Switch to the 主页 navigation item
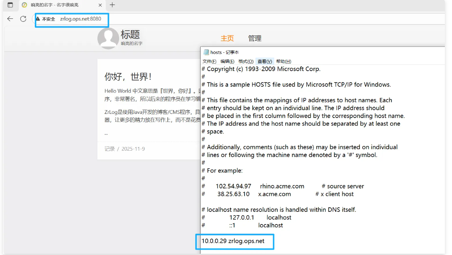The width and height of the screenshot is (452, 255). pyautogui.click(x=227, y=39)
